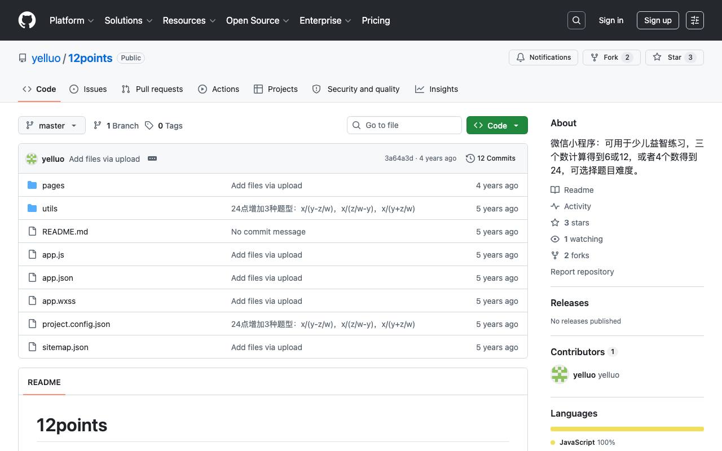Viewport: 722px width, 451px height.
Task: Click the Go to file search field
Action: pyautogui.click(x=404, y=125)
